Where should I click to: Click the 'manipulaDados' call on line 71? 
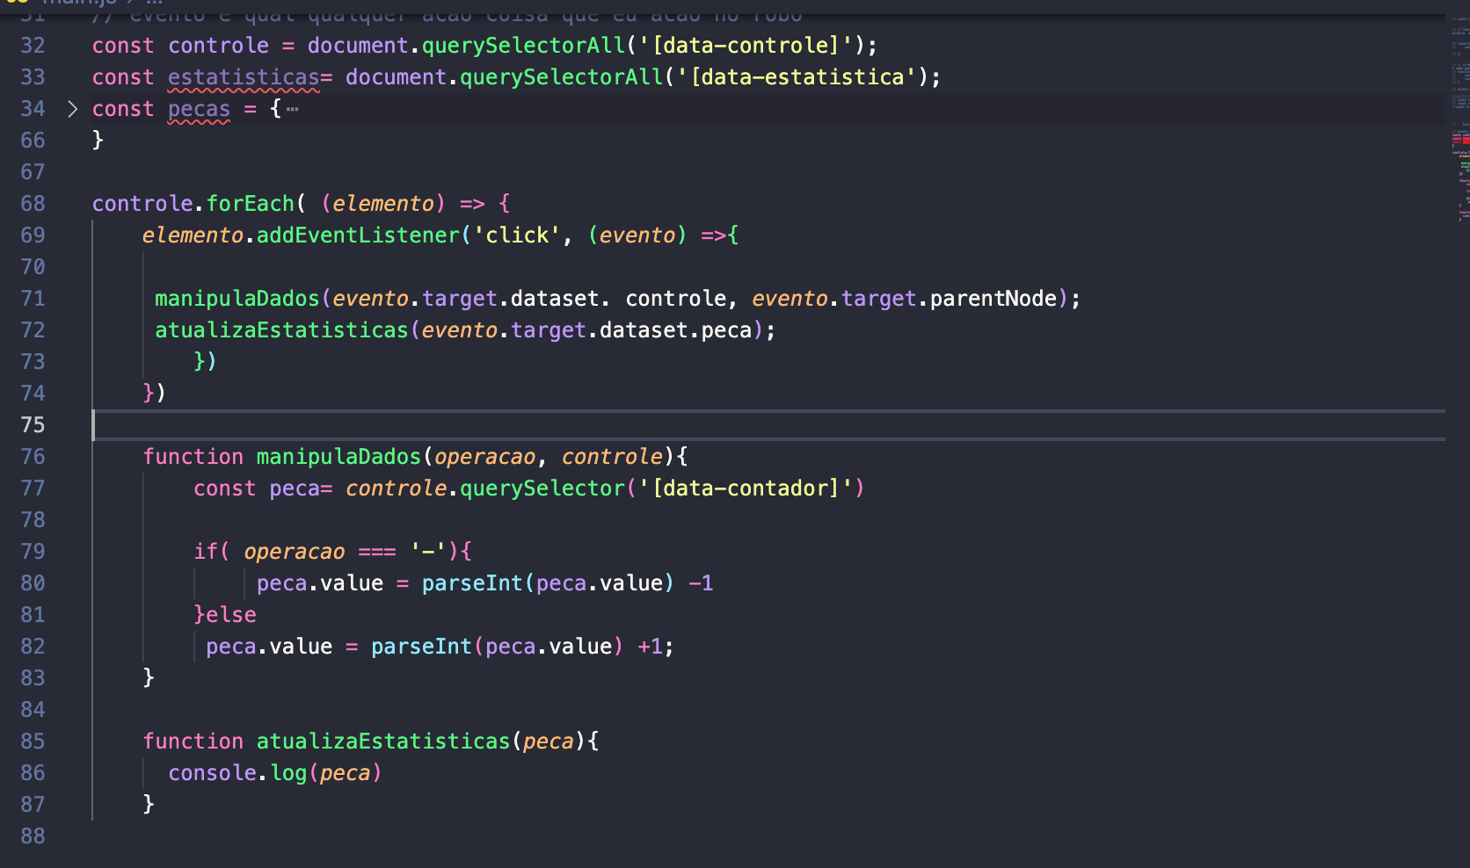click(x=237, y=299)
